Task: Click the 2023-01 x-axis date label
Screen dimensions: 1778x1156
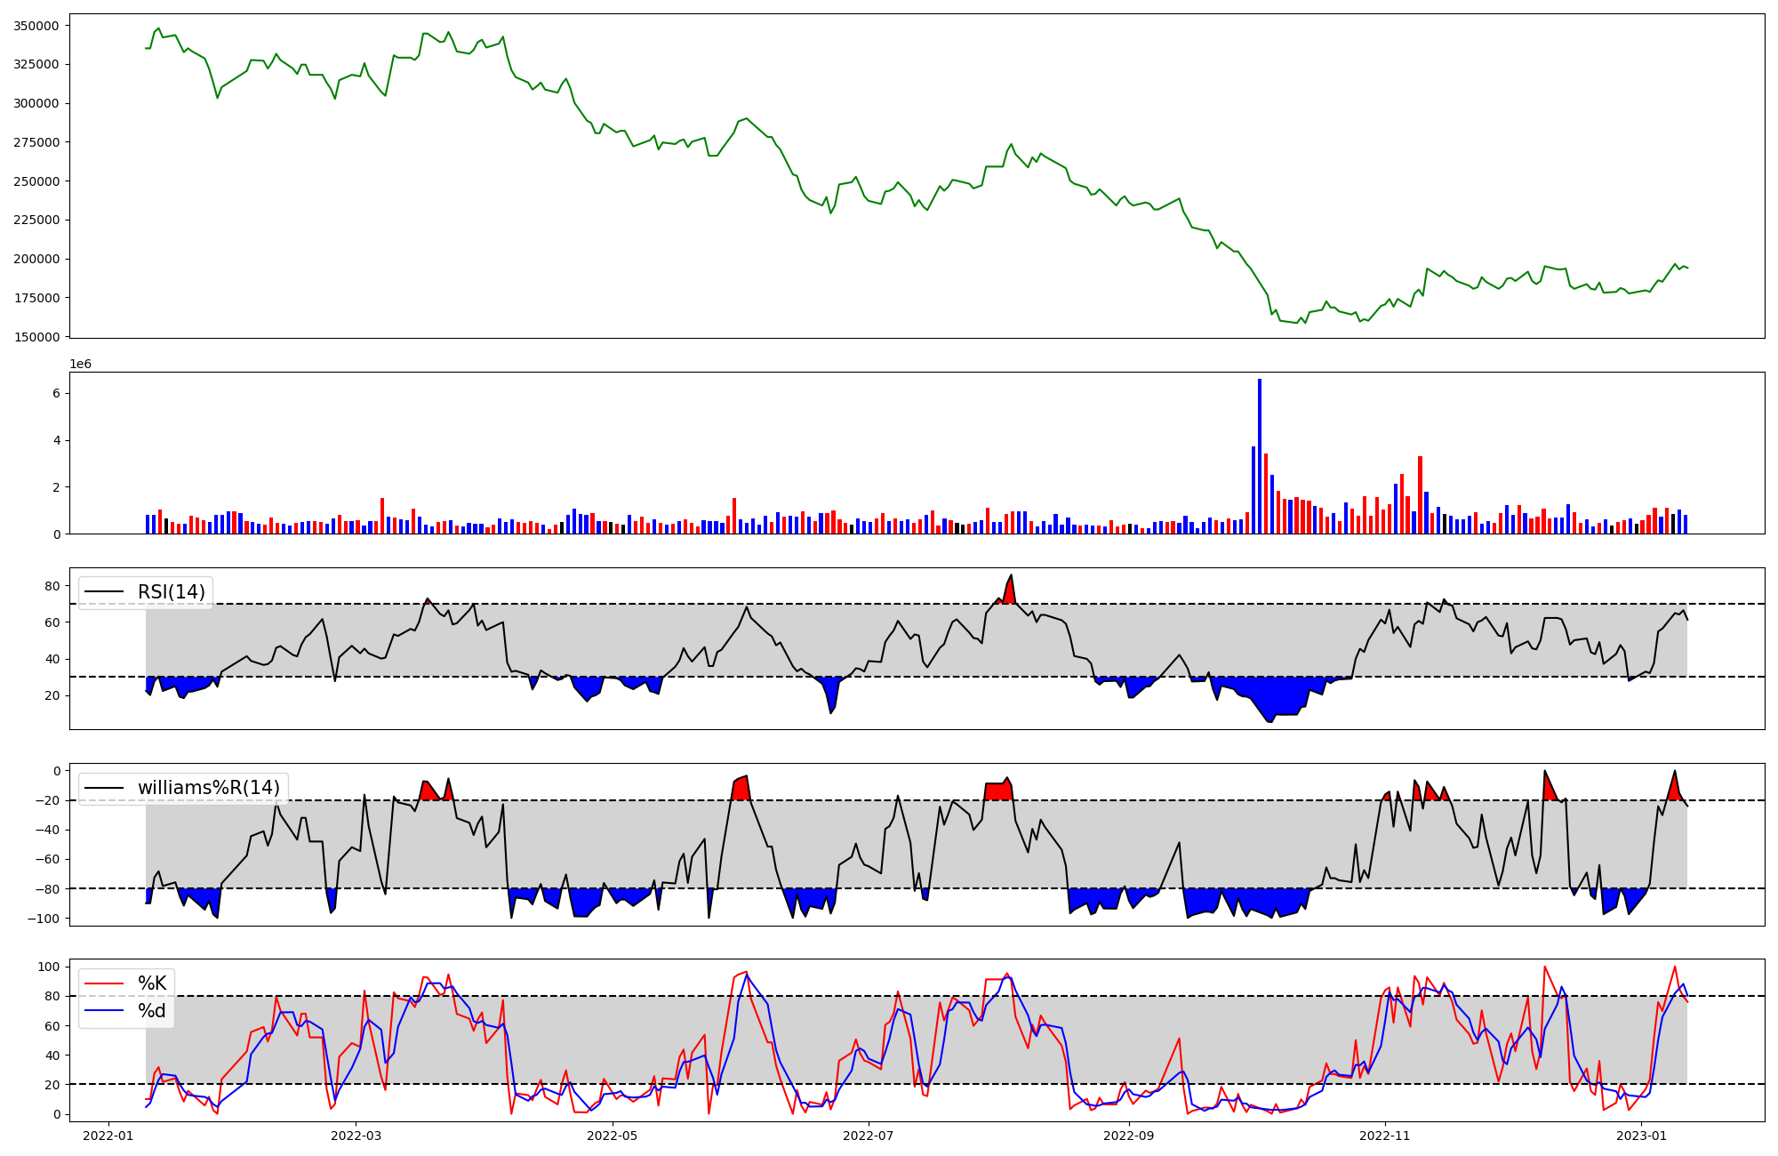Action: [1641, 1136]
